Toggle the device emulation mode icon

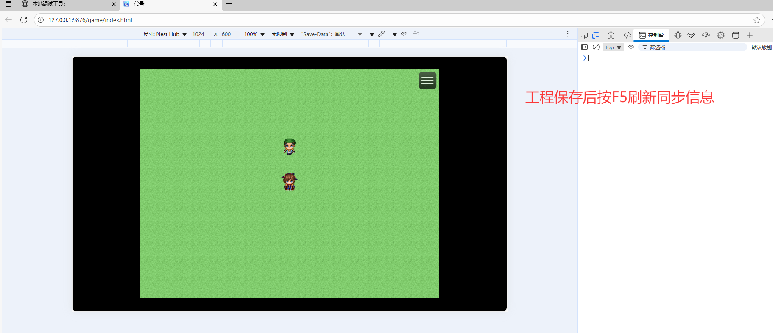point(596,35)
